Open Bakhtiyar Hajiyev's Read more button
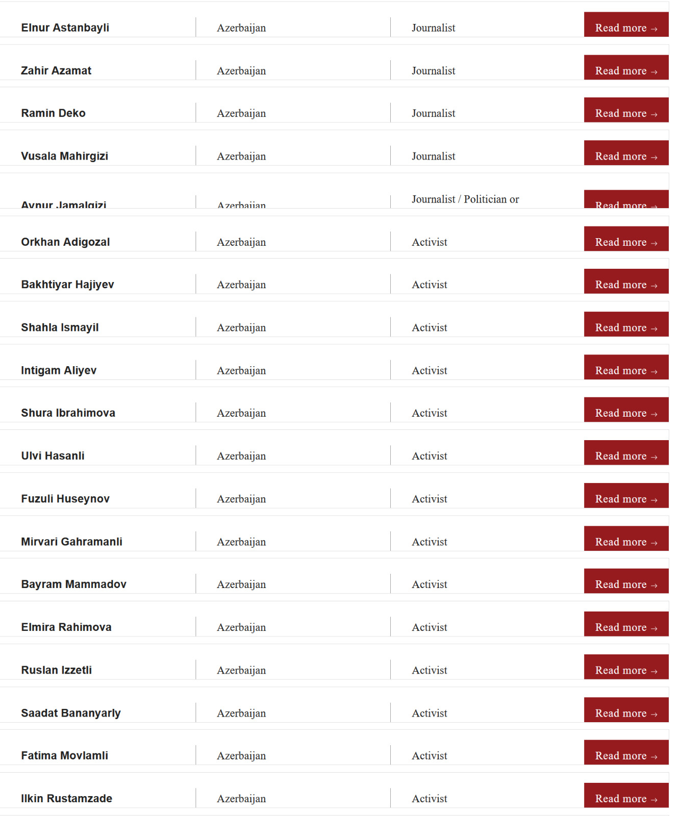The height and width of the screenshot is (816, 682). pos(626,282)
